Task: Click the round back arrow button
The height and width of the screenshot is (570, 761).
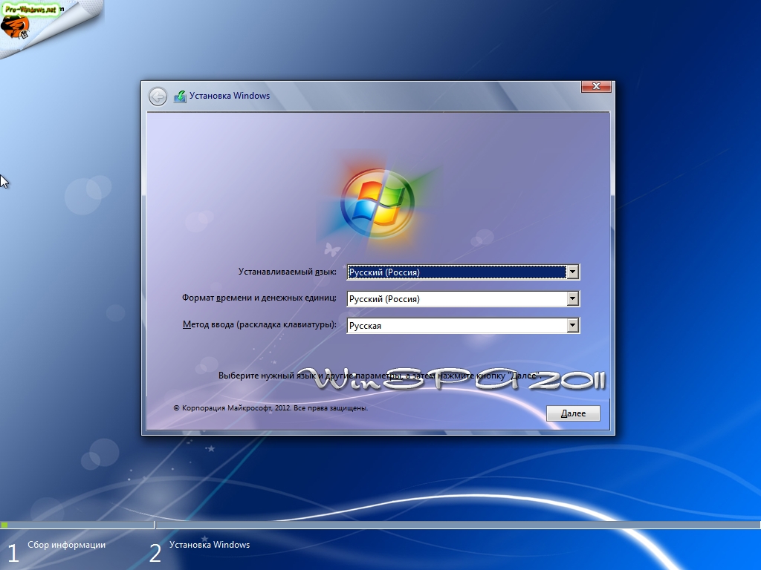Action: 158,96
